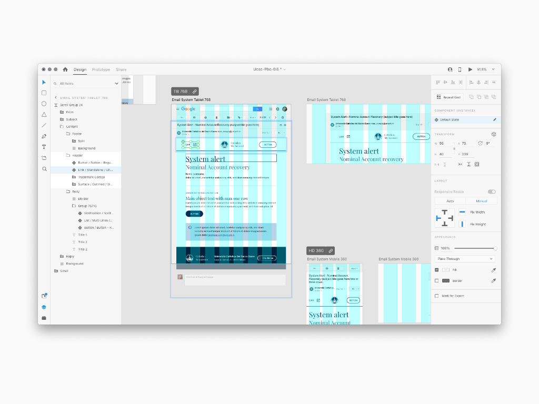Align selection middle vertically

[445, 83]
